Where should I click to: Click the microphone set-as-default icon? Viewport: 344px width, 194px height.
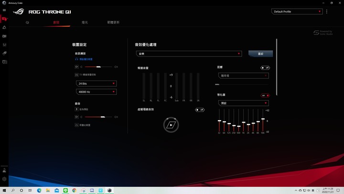point(76,109)
